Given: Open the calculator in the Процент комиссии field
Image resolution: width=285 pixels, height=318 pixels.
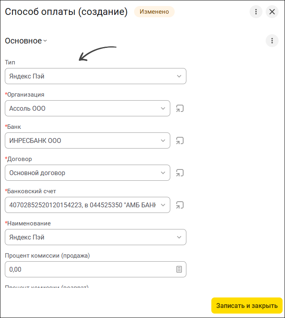Looking at the screenshot, I should pyautogui.click(x=179, y=269).
